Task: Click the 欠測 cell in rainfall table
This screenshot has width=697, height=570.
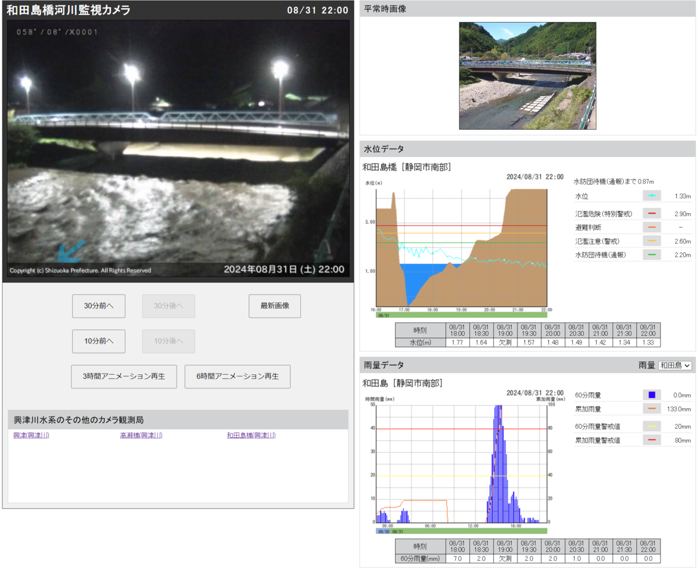Action: pyautogui.click(x=505, y=558)
